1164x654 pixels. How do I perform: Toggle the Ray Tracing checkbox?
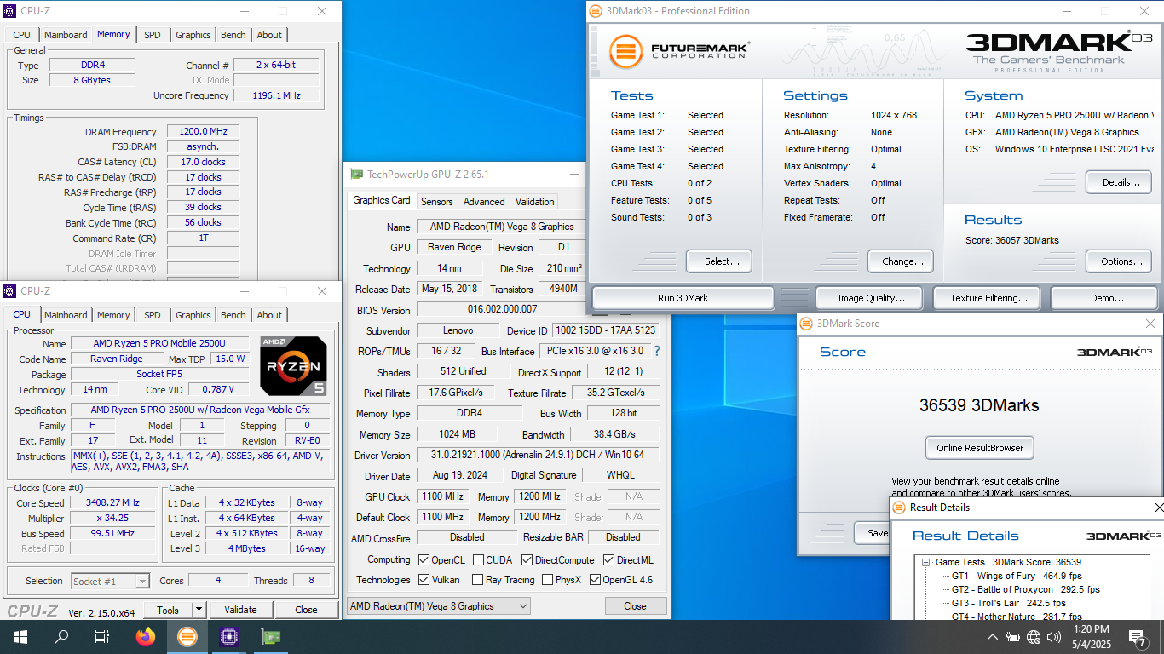[x=478, y=580]
